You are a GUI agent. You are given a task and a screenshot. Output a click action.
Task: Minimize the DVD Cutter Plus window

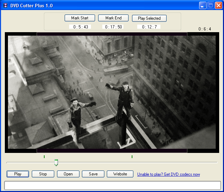point(203,6)
